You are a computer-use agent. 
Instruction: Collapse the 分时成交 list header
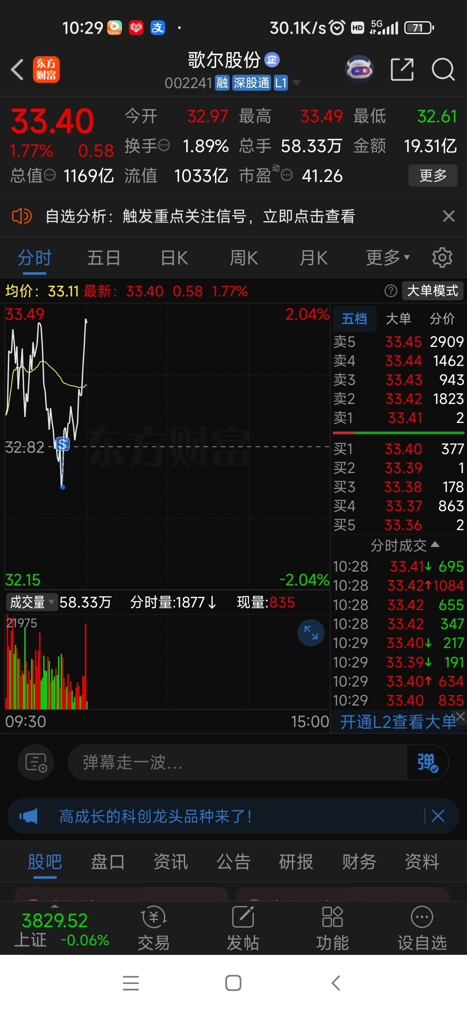(405, 545)
